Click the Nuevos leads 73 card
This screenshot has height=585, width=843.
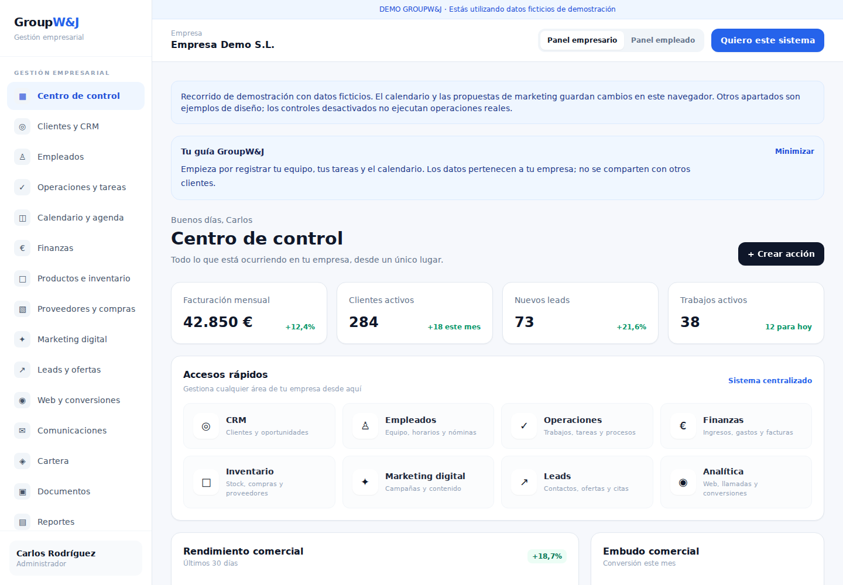pos(580,313)
